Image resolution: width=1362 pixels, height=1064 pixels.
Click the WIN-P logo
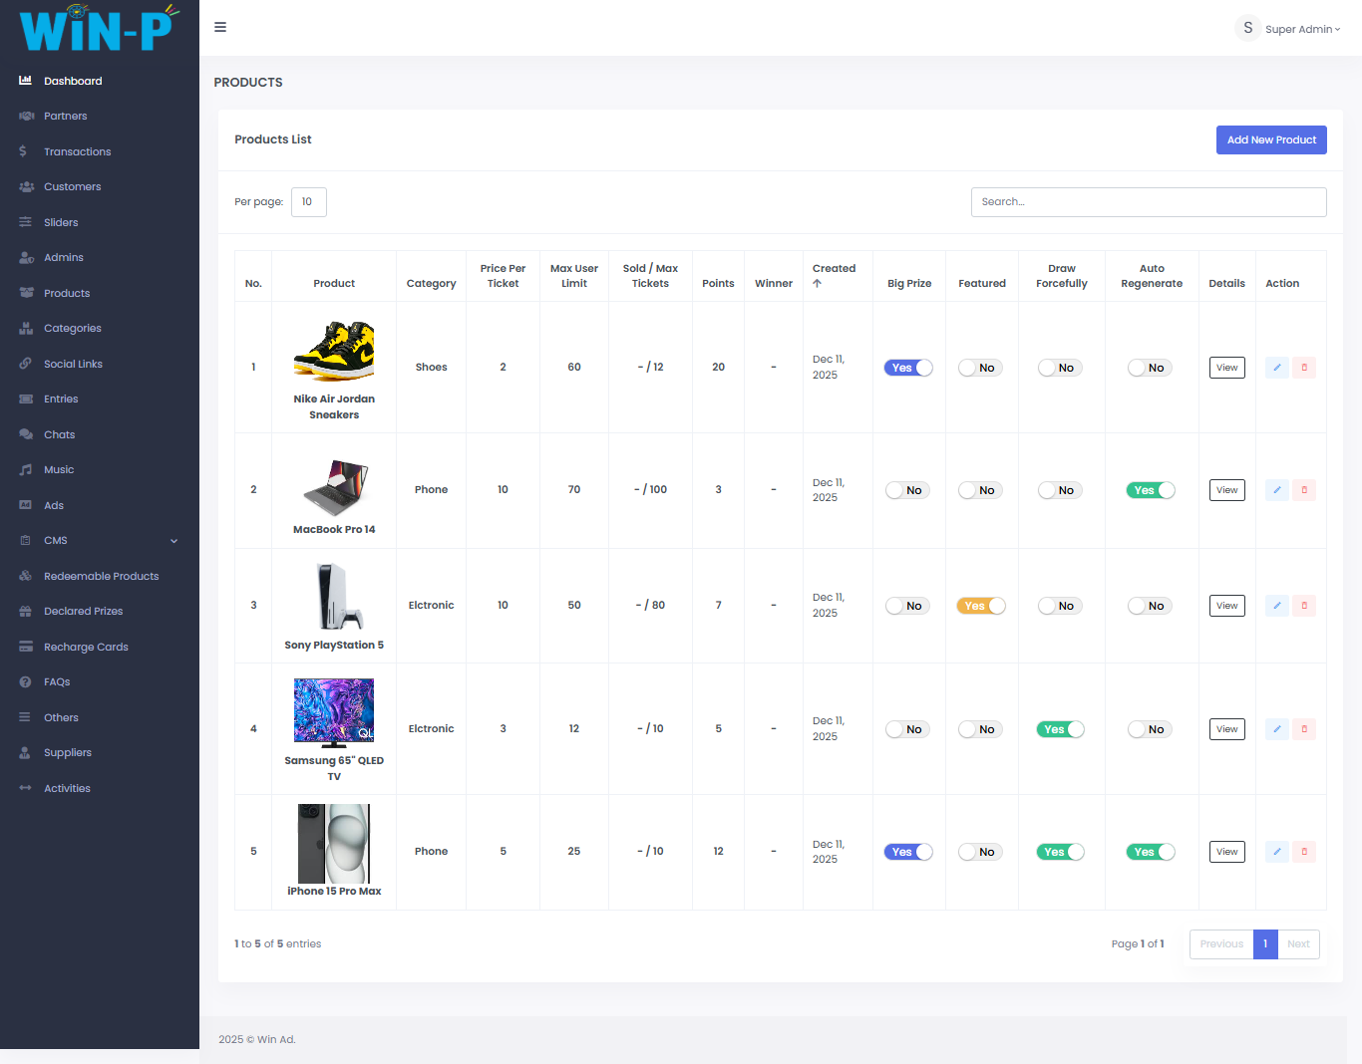pyautogui.click(x=100, y=28)
